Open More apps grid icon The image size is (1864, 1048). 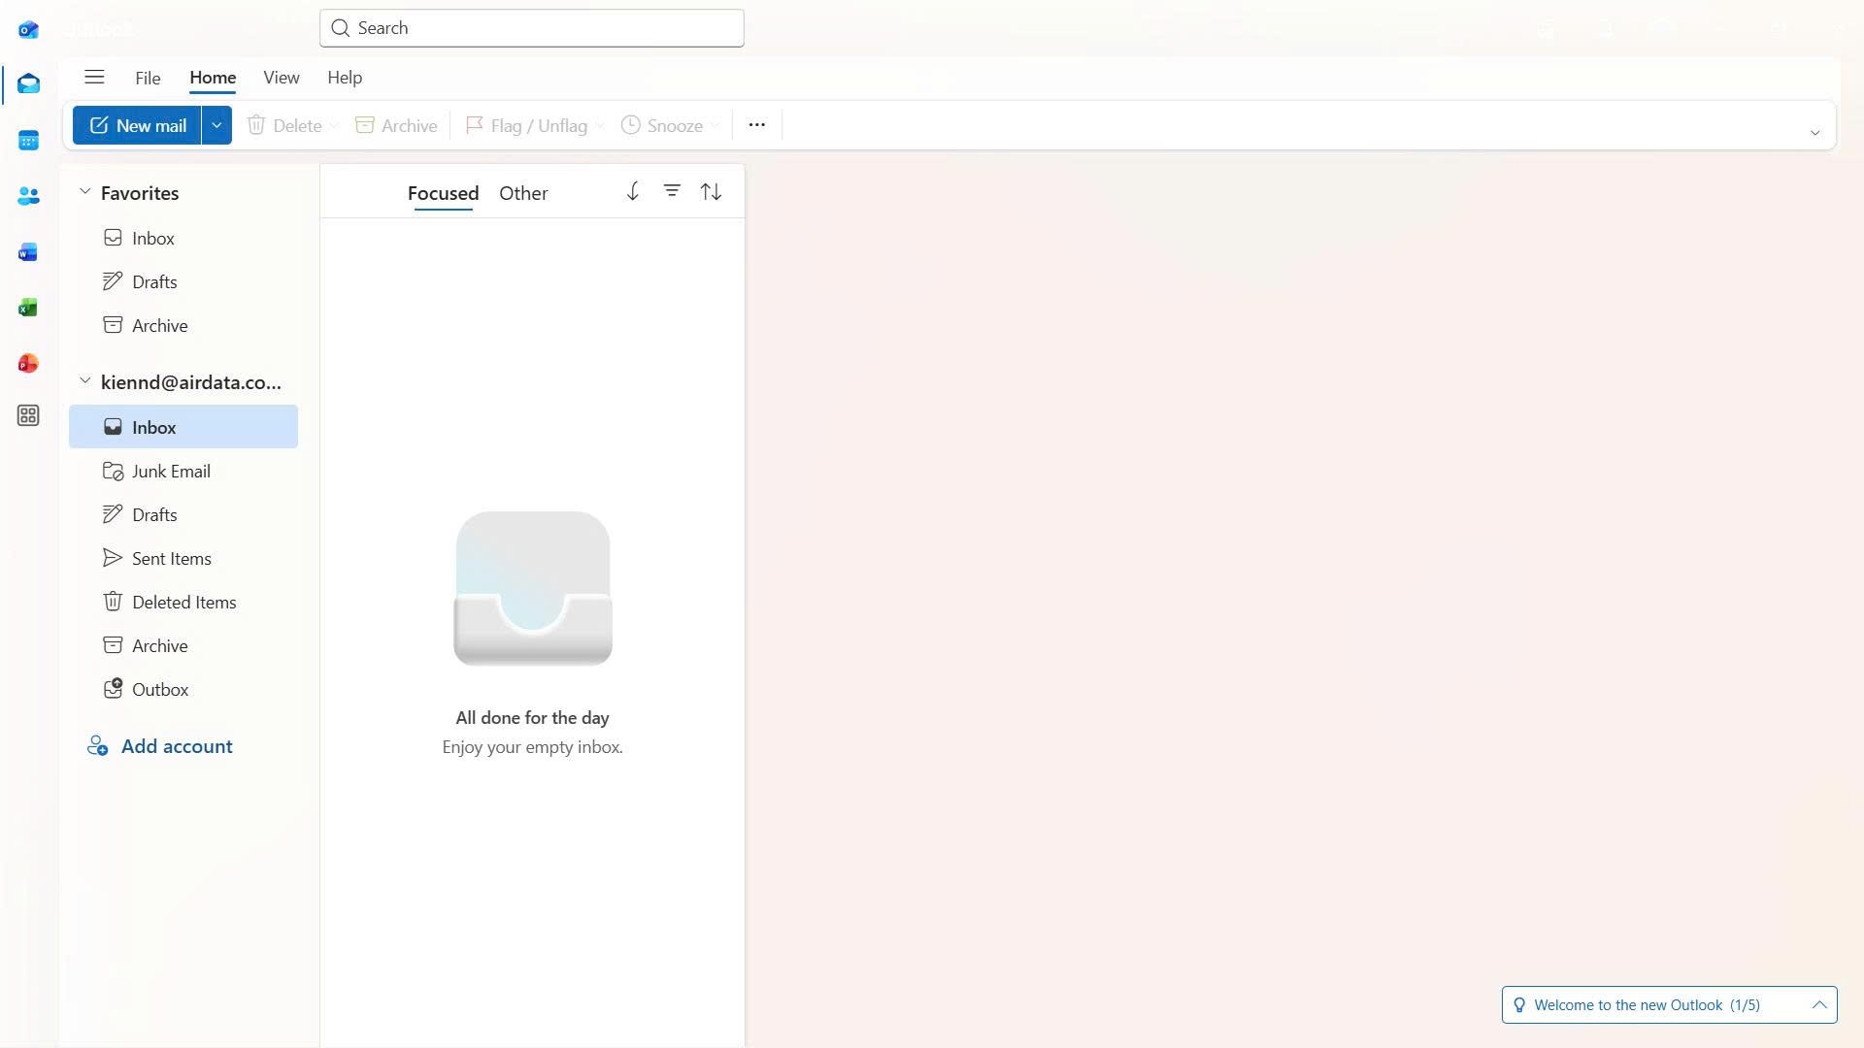[28, 415]
